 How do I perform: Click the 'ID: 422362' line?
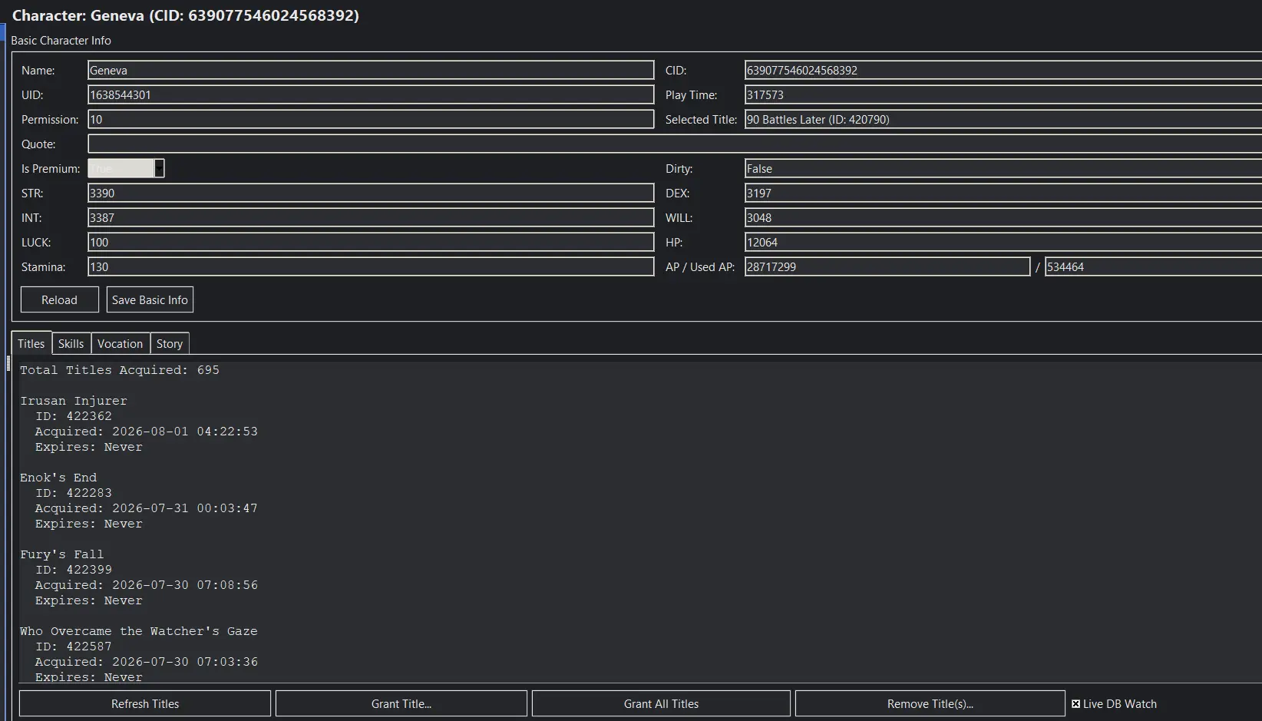74,416
